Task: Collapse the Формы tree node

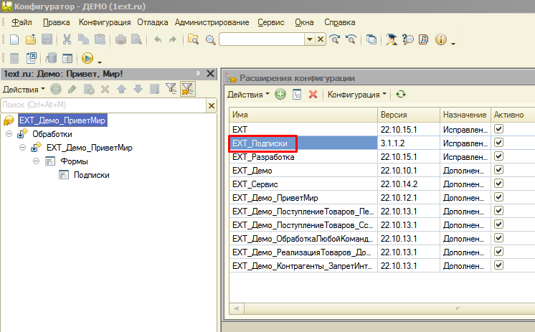Action: click(36, 161)
